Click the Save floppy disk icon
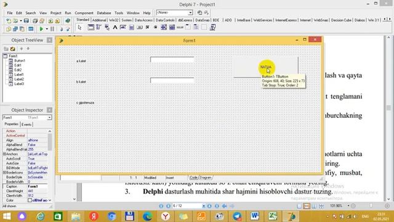 (26, 21)
